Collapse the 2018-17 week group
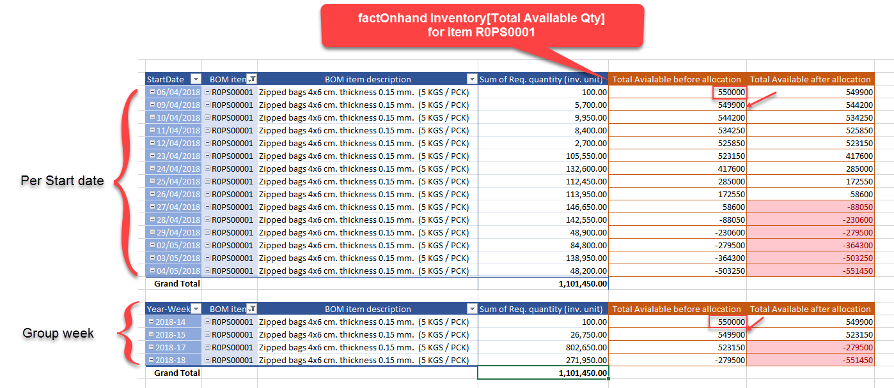The height and width of the screenshot is (388, 894). (152, 347)
